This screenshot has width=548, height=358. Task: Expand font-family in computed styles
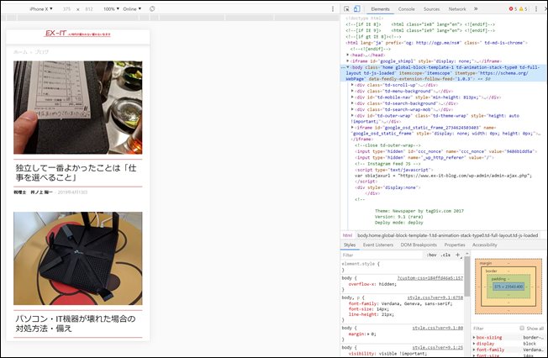tap(474, 350)
